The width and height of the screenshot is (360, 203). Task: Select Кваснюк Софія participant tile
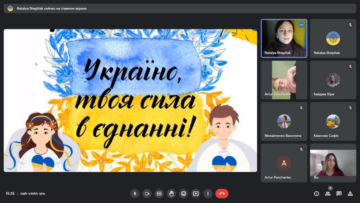click(333, 121)
